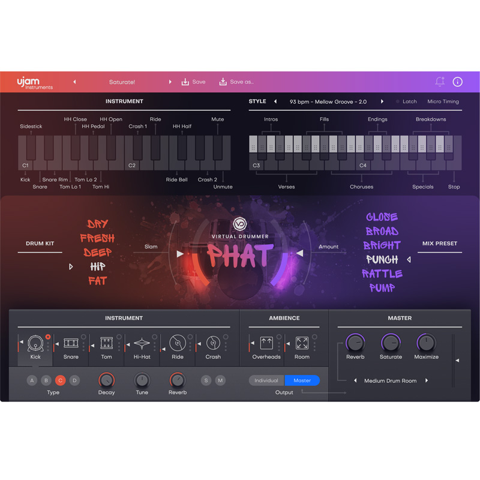480x480 pixels.
Task: Select next style with right arrow
Action: coord(382,101)
